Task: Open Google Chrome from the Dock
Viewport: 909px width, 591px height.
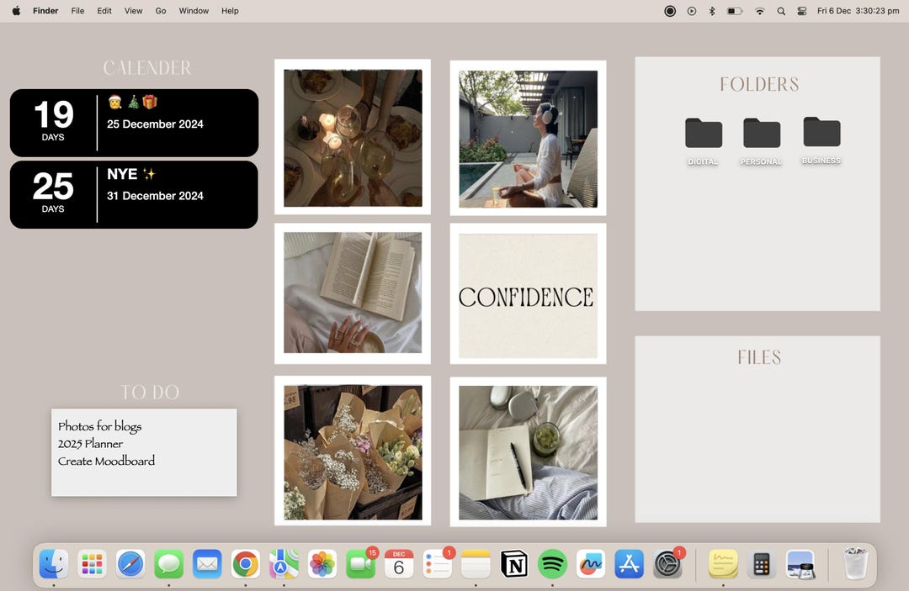Action: [x=245, y=565]
